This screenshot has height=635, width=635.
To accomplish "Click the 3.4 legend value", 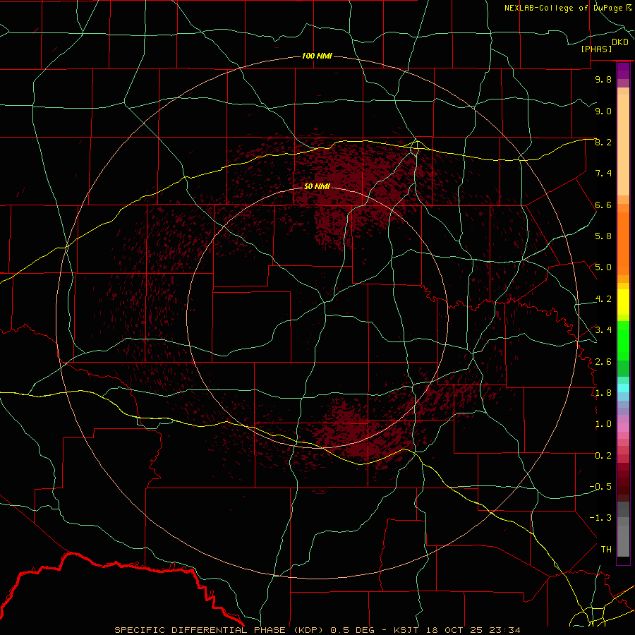I will pyautogui.click(x=603, y=330).
